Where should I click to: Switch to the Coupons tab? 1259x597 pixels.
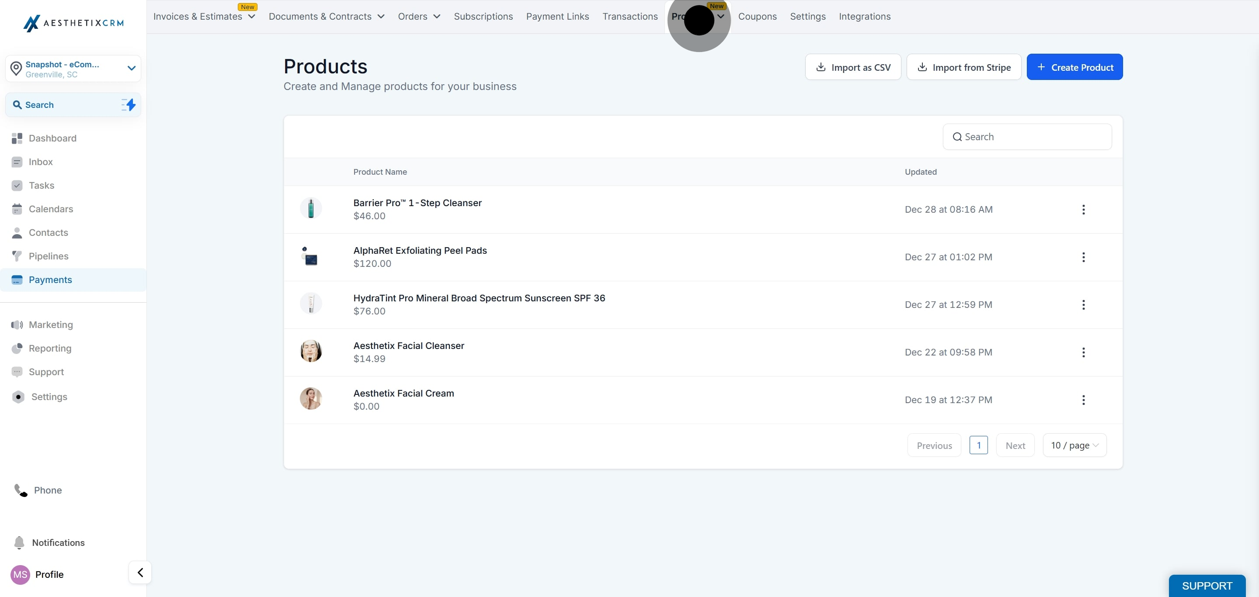[757, 17]
